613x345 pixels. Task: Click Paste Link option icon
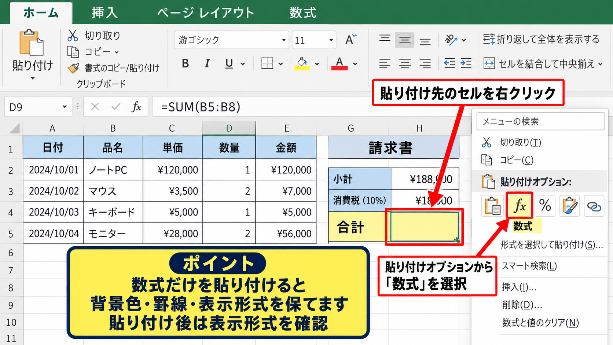coord(594,205)
